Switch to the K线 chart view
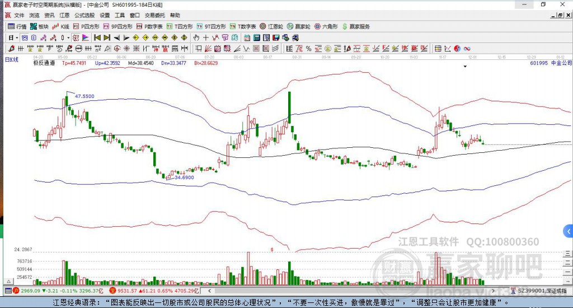The height and width of the screenshot is (308, 573). [60, 26]
